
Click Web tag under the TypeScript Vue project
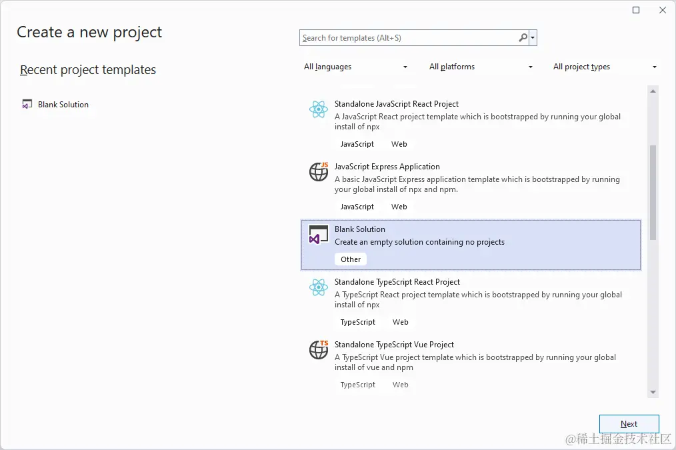pyautogui.click(x=401, y=385)
